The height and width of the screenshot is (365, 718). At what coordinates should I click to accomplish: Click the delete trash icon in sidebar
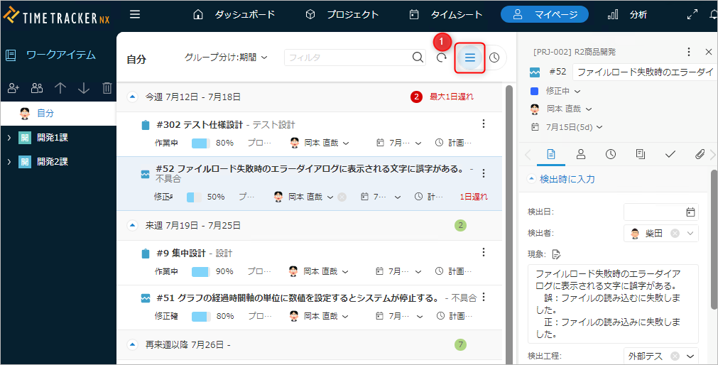[x=107, y=88]
